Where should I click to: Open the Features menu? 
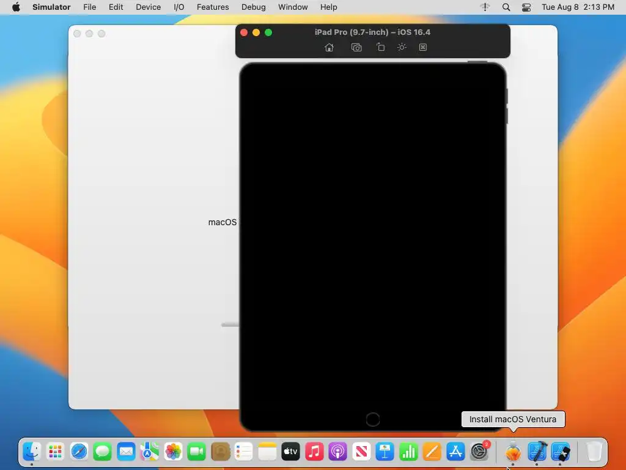click(213, 7)
